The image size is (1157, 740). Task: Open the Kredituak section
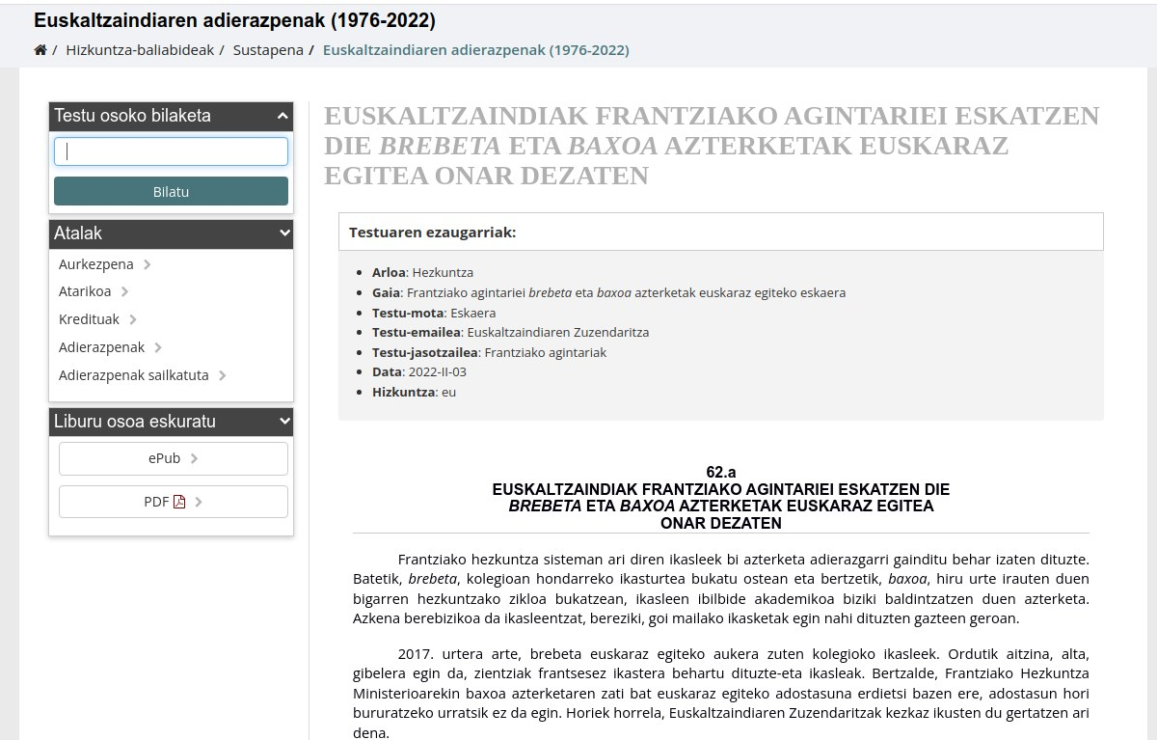tap(89, 319)
